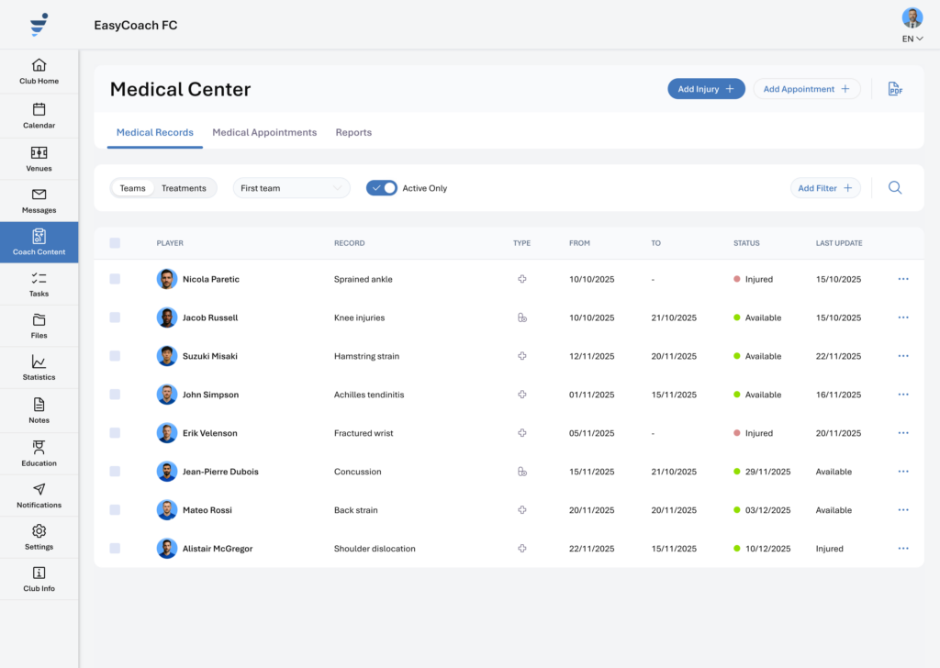Open Notifications sidebar item
The width and height of the screenshot is (940, 668).
39,495
